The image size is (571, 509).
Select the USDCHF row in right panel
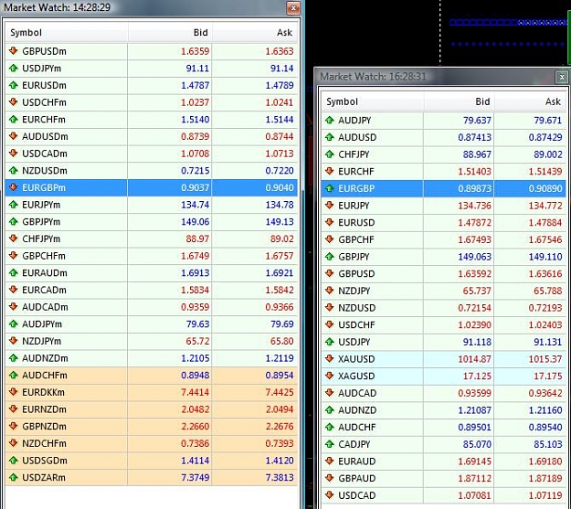(x=443, y=324)
